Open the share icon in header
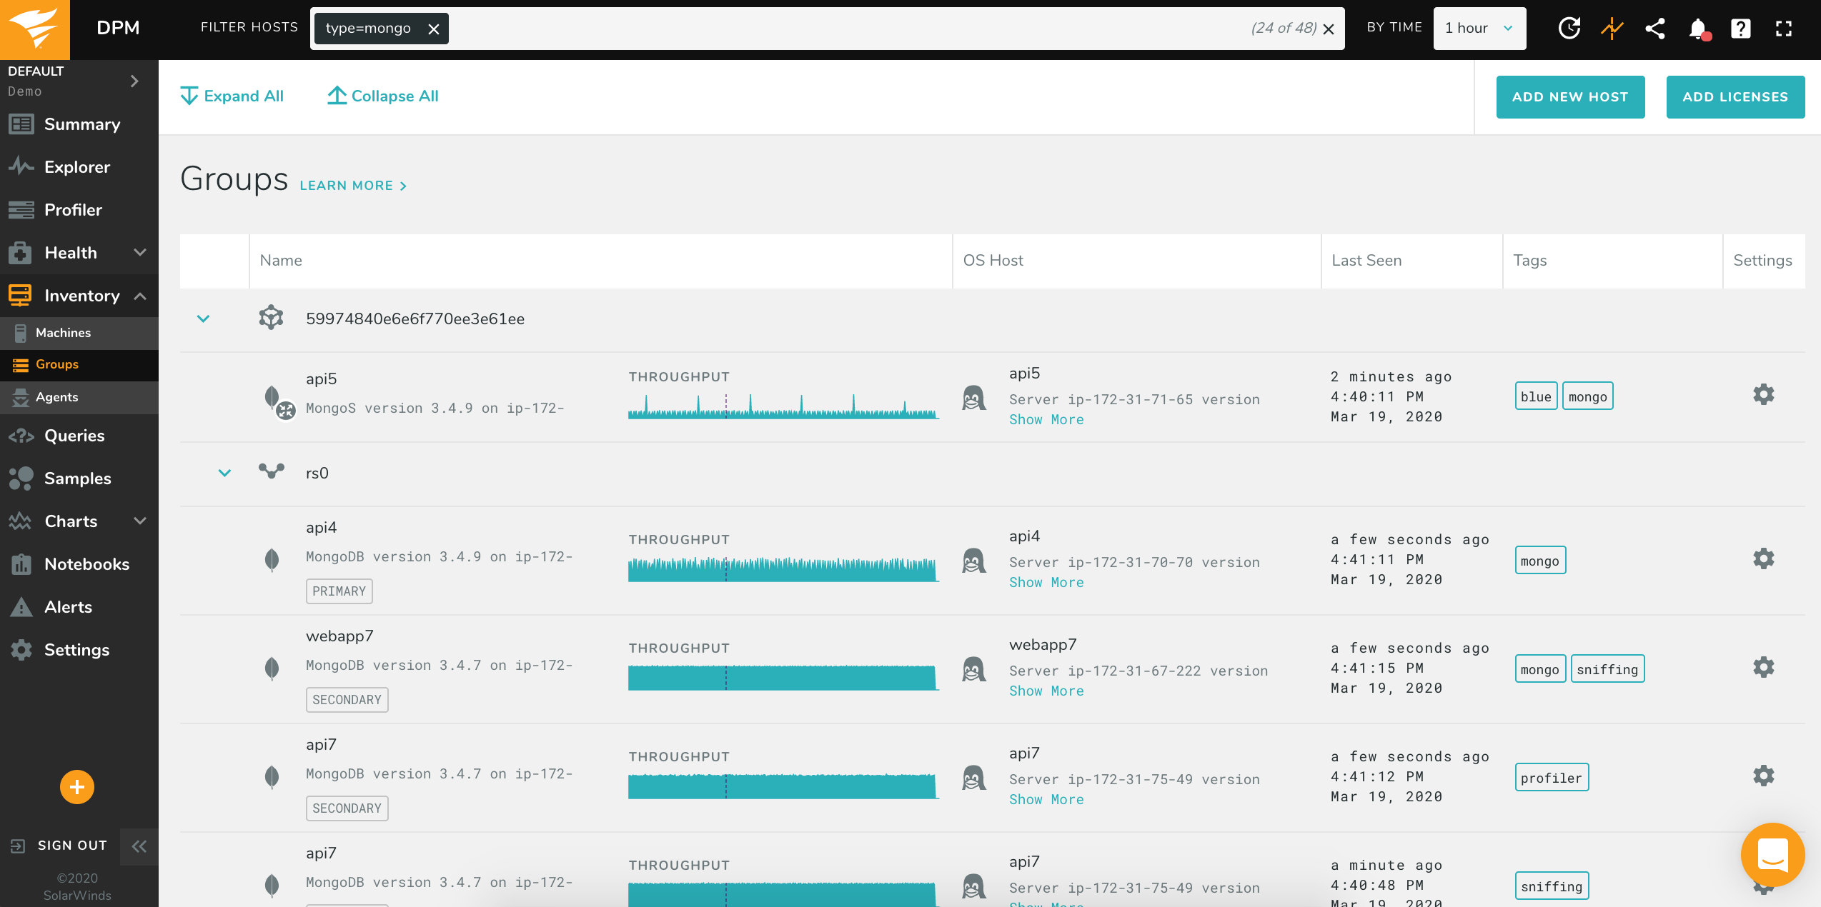The image size is (1821, 907). pos(1654,29)
